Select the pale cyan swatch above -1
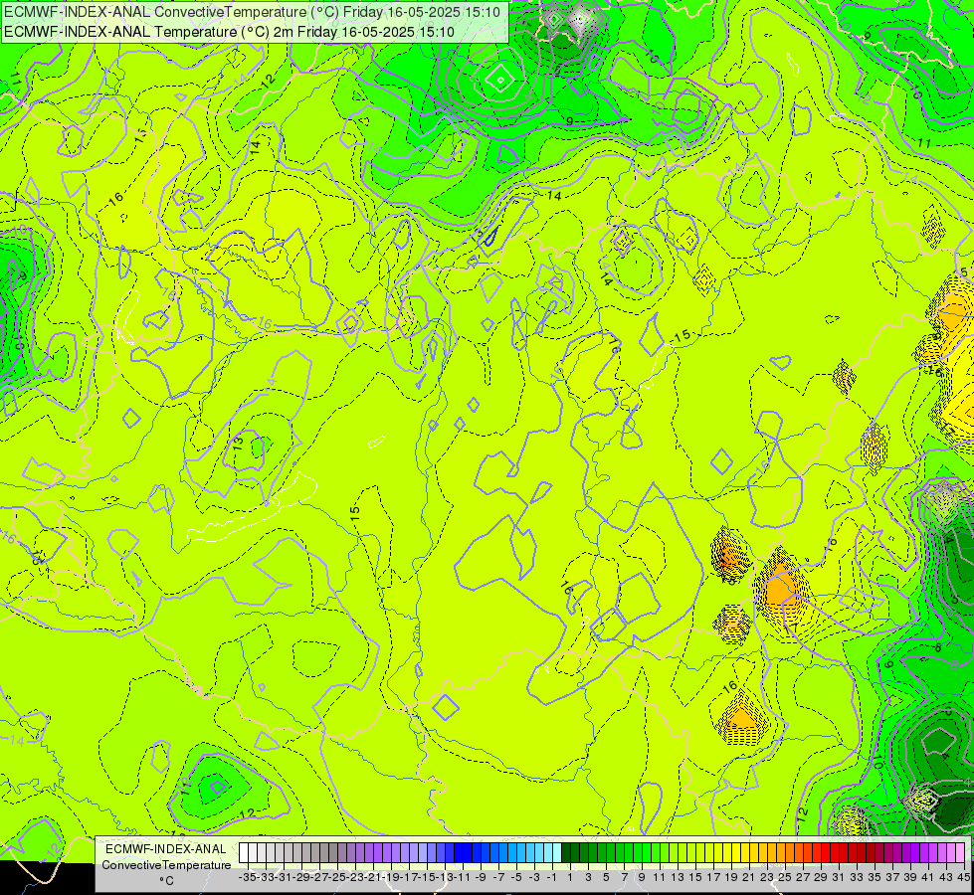Image resolution: width=974 pixels, height=895 pixels. click(557, 852)
